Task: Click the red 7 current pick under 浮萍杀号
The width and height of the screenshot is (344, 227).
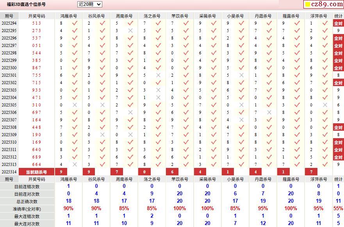Action: pyautogui.click(x=311, y=172)
